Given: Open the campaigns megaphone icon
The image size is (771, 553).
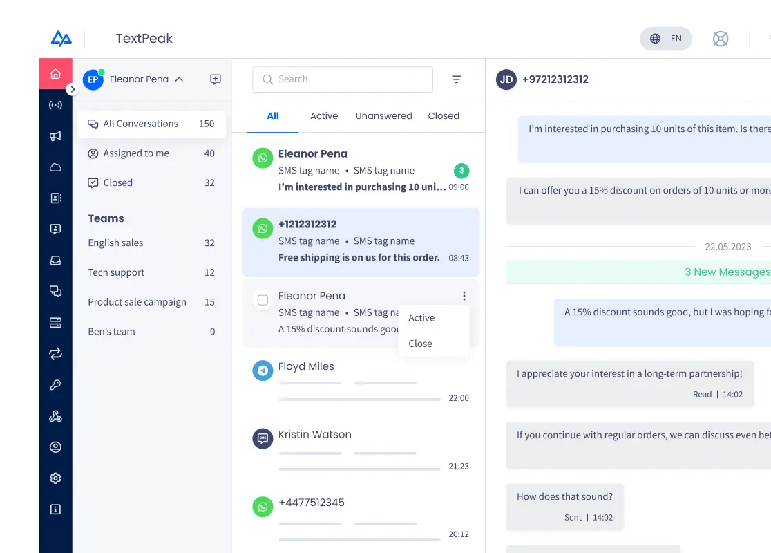Looking at the screenshot, I should (55, 135).
